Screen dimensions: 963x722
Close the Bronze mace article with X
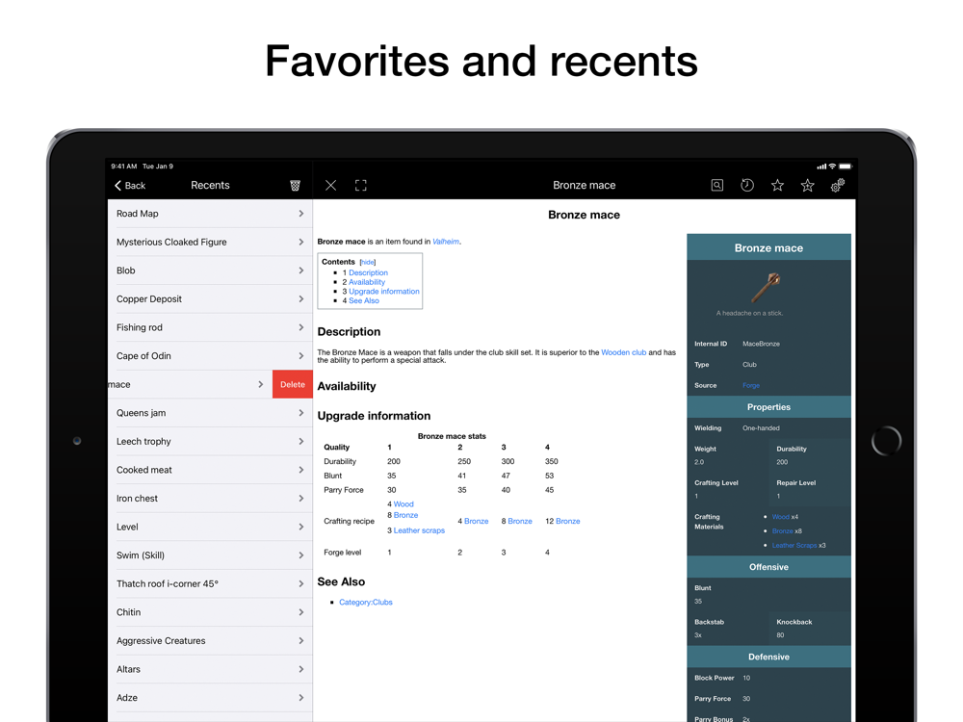330,186
